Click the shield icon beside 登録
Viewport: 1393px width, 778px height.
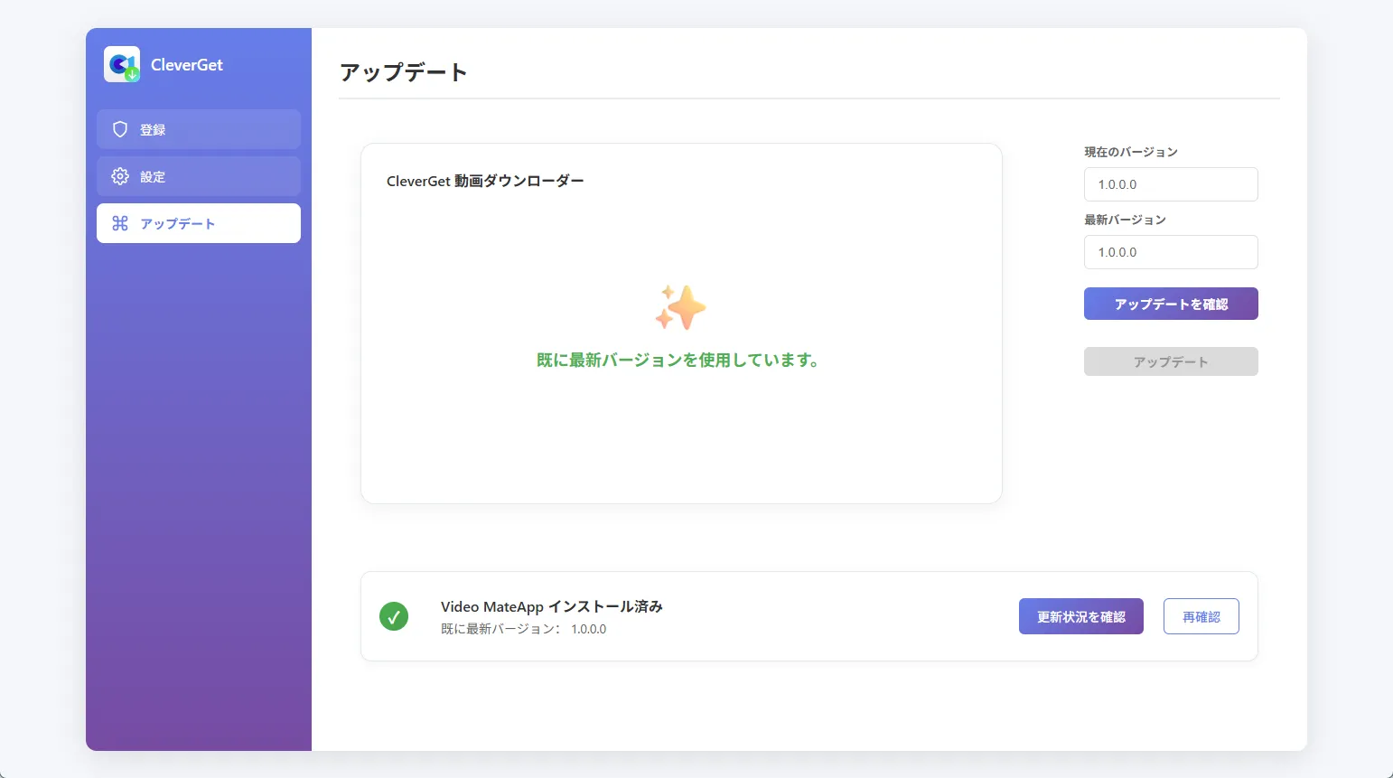coord(120,129)
